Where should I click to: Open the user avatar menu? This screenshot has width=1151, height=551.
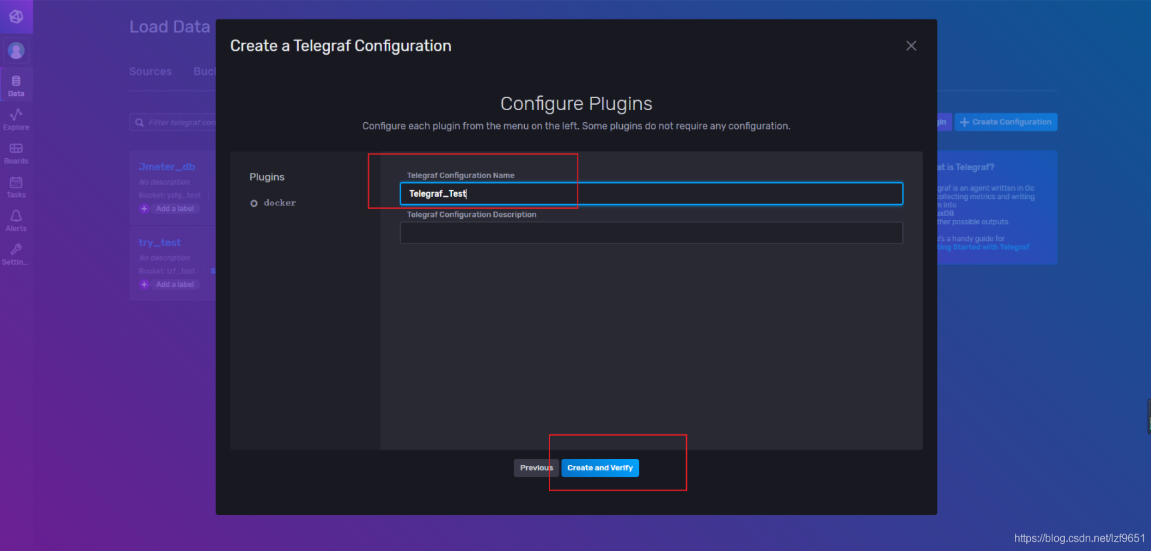16,50
